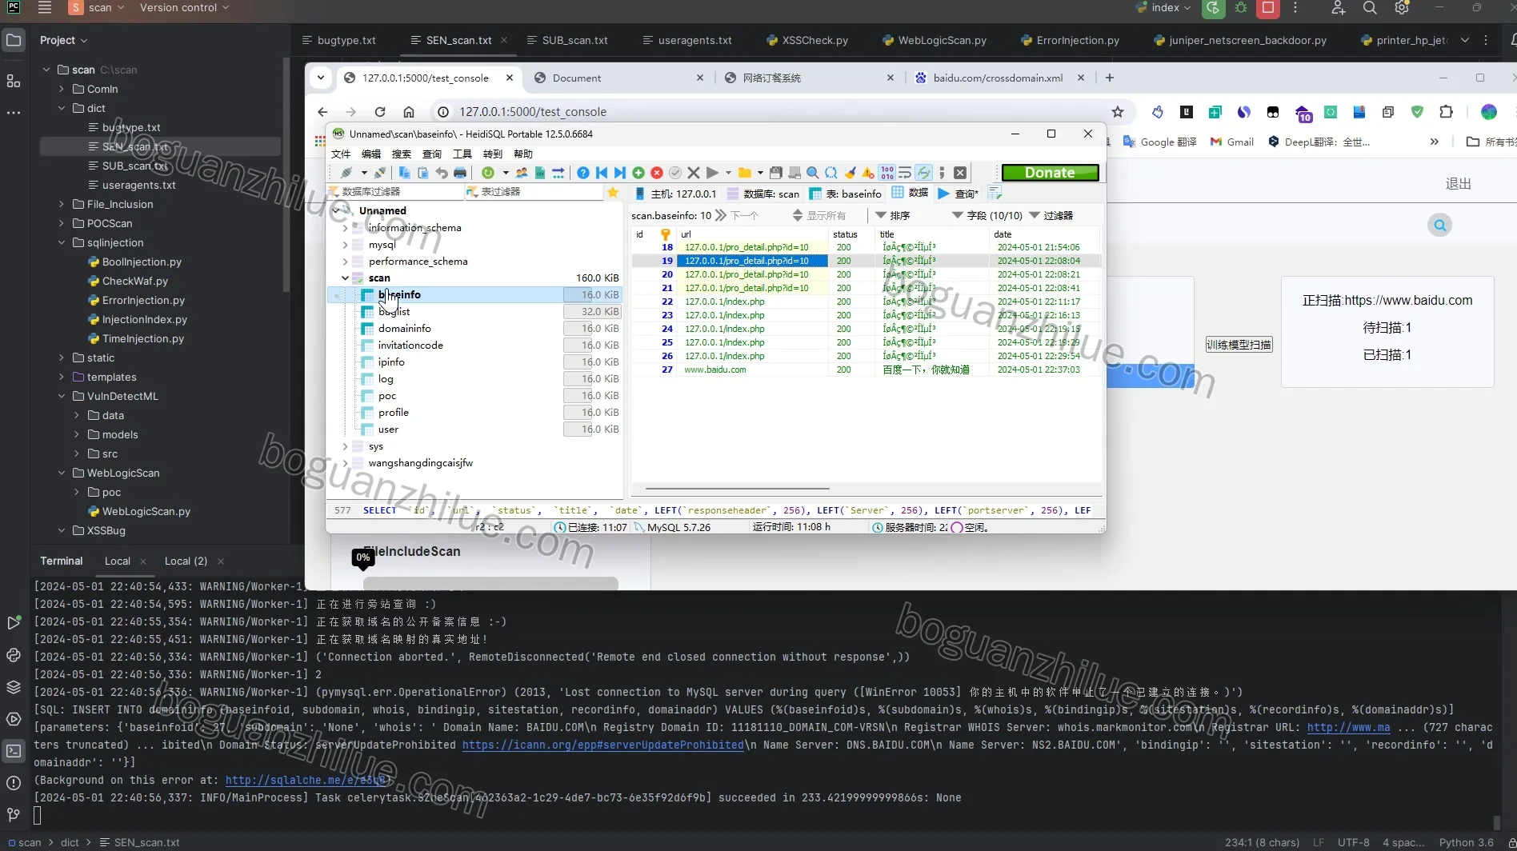The height and width of the screenshot is (851, 1517).
Task: Click the blue search circle on the webpage
Action: (1440, 226)
